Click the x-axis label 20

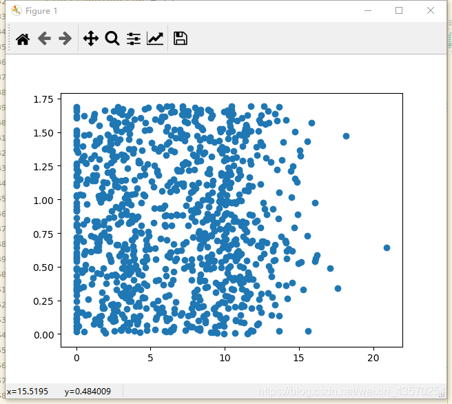(x=373, y=358)
